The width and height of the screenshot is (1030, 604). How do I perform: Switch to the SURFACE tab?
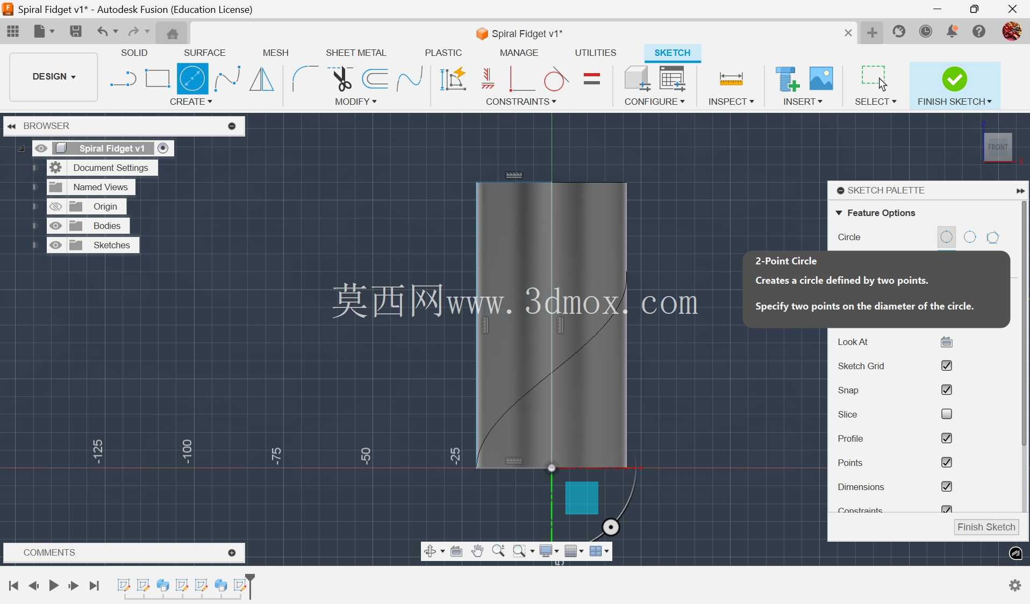pyautogui.click(x=205, y=53)
